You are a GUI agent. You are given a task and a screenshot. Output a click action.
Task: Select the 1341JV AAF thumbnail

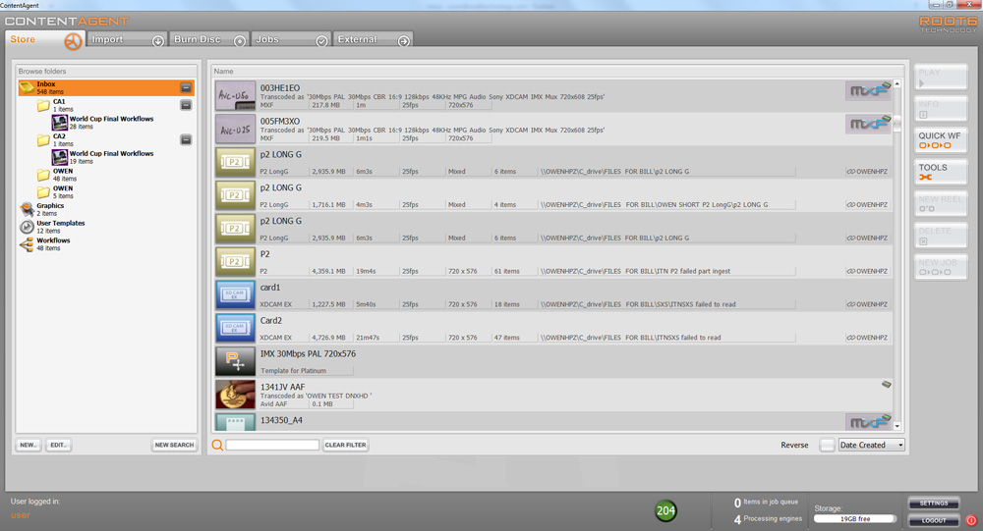236,395
